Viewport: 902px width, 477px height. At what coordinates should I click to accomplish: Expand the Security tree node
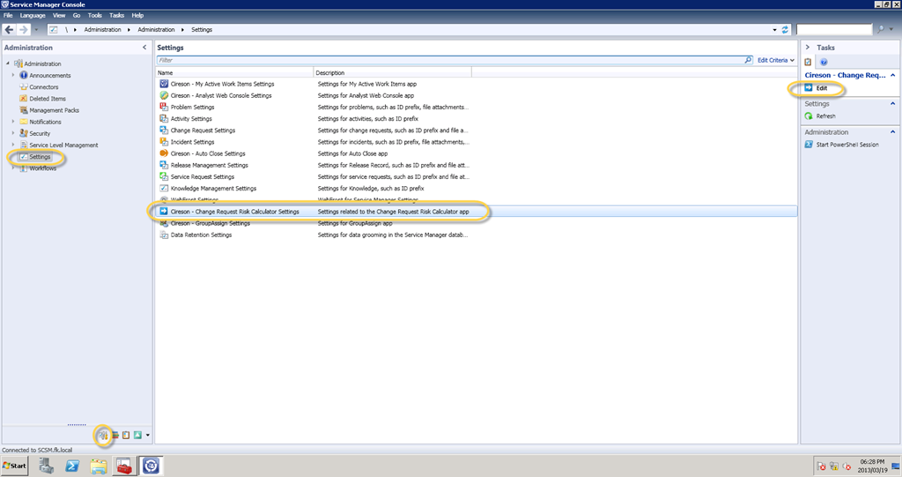13,133
